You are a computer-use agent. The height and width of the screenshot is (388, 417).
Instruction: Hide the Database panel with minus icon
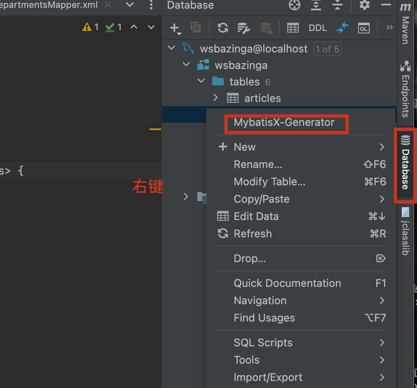[386, 5]
